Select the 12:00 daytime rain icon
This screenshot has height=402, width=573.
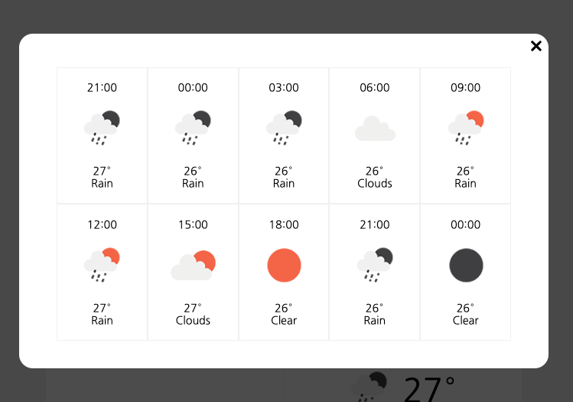[x=102, y=265]
